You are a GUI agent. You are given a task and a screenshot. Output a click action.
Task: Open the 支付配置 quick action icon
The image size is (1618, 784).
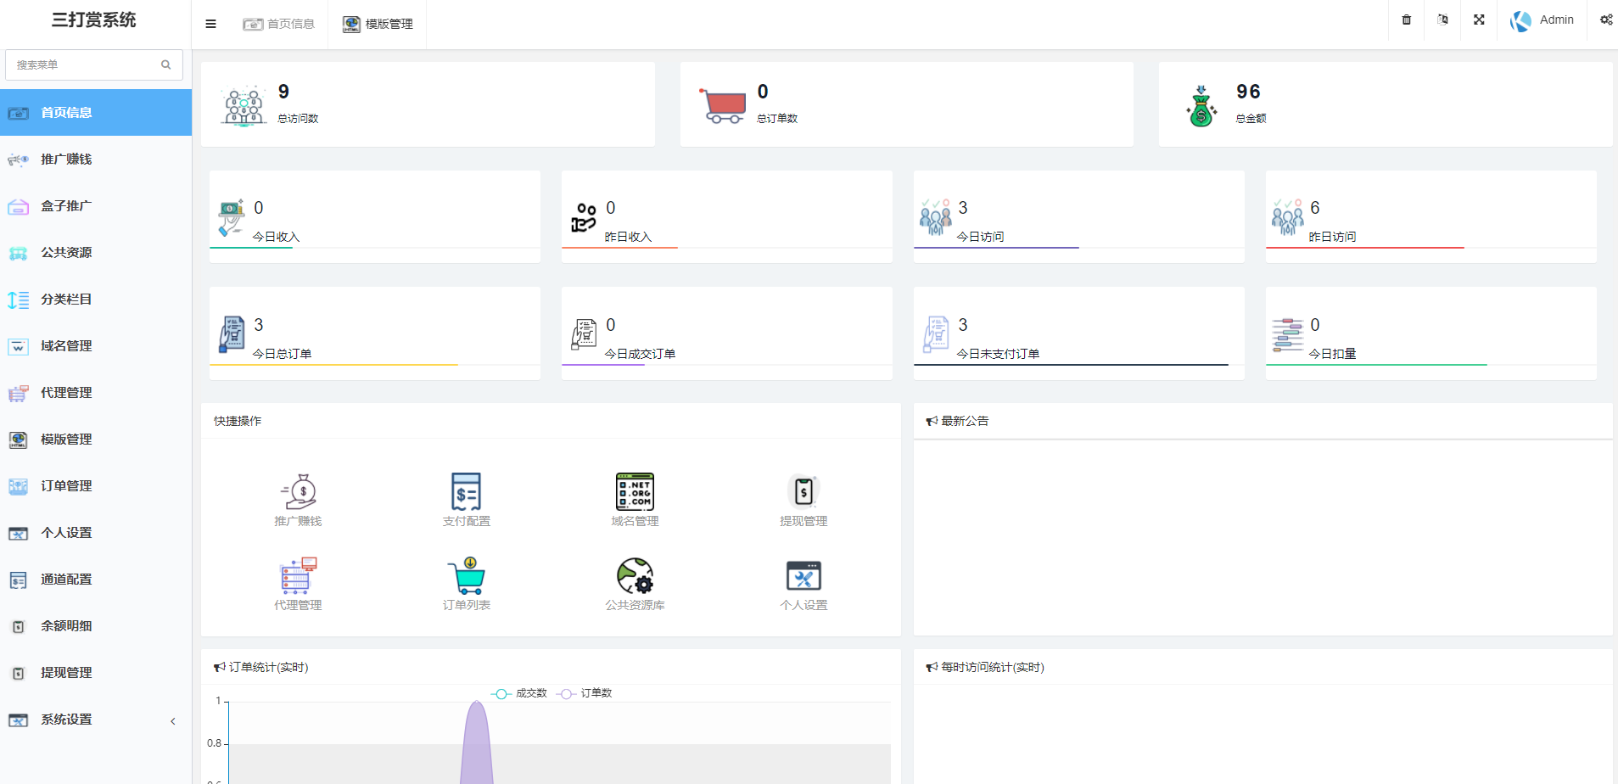[x=466, y=492]
